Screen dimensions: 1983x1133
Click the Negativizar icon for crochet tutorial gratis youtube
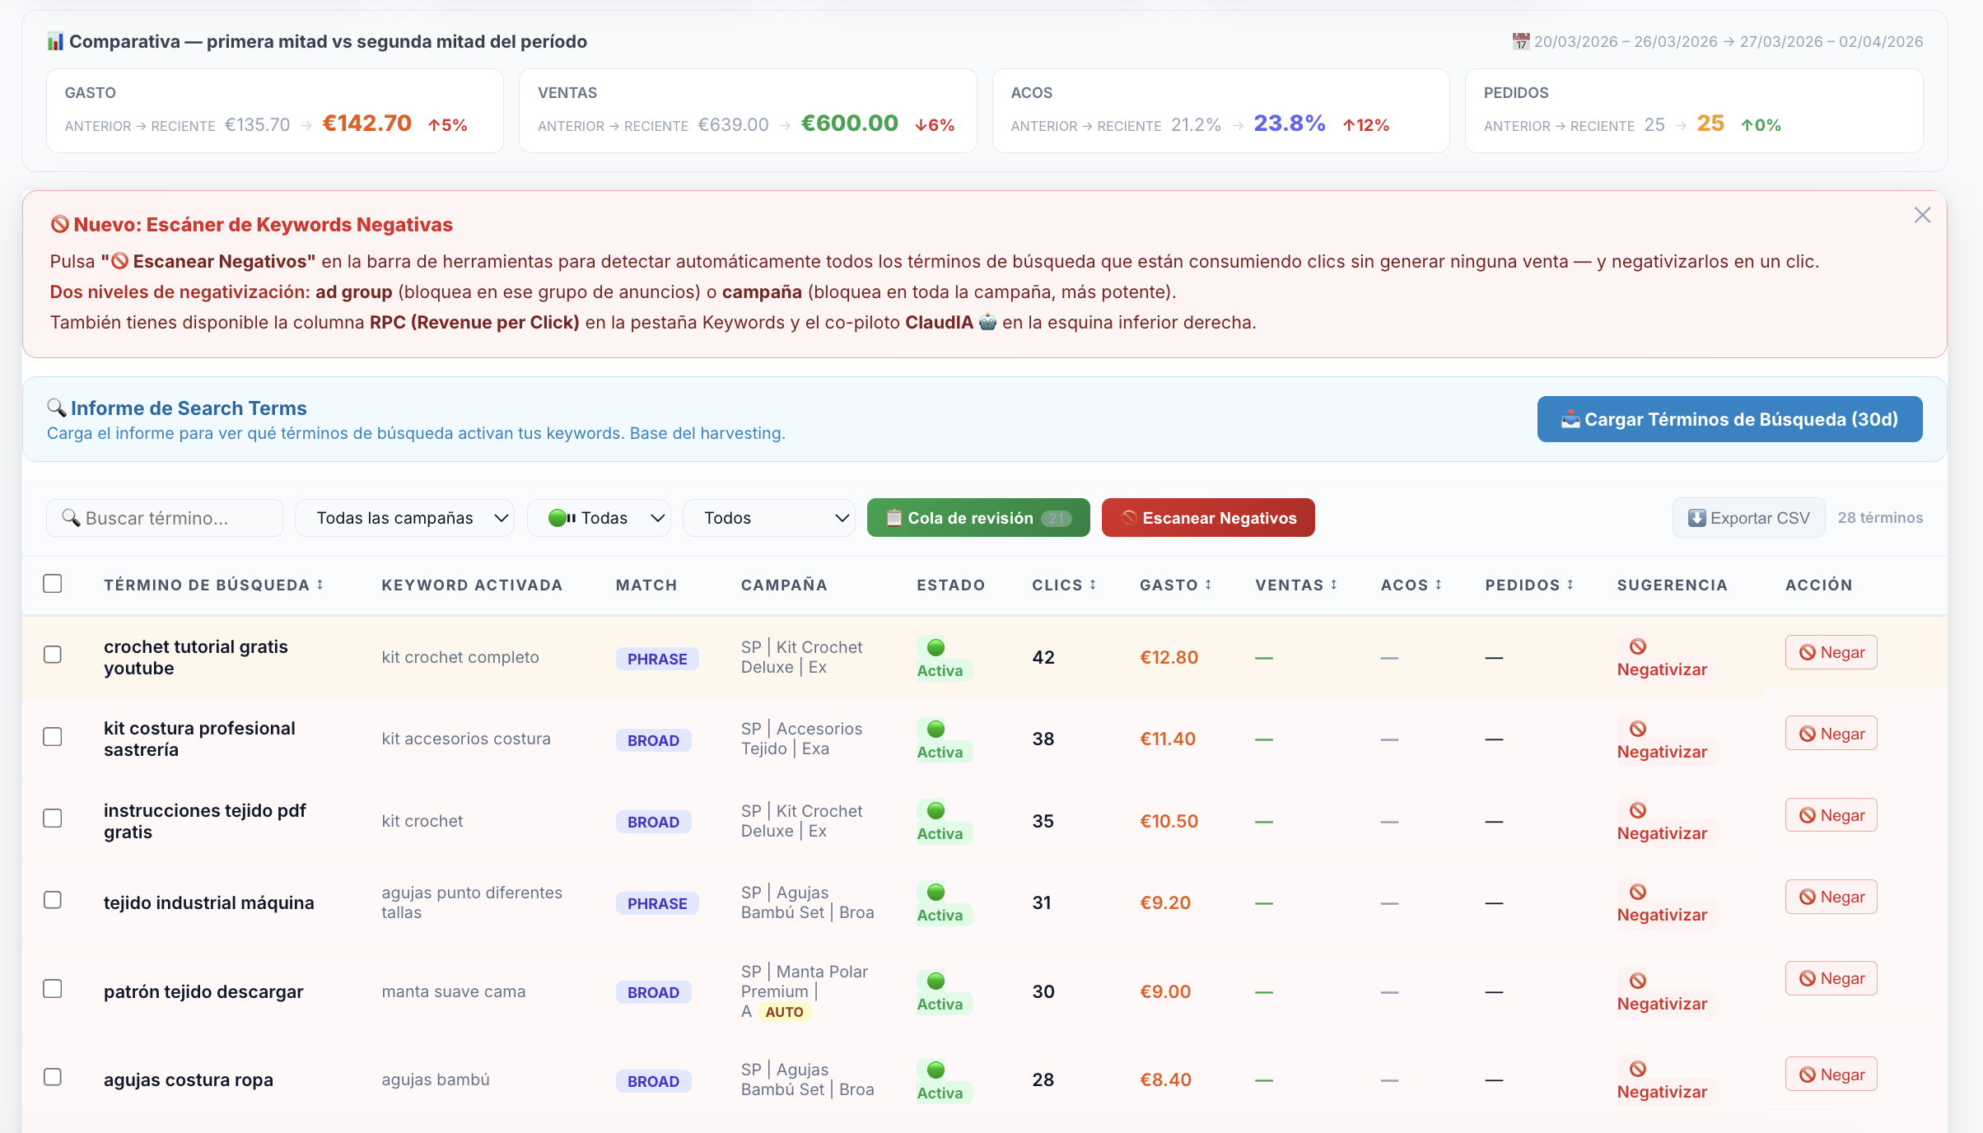(x=1638, y=646)
